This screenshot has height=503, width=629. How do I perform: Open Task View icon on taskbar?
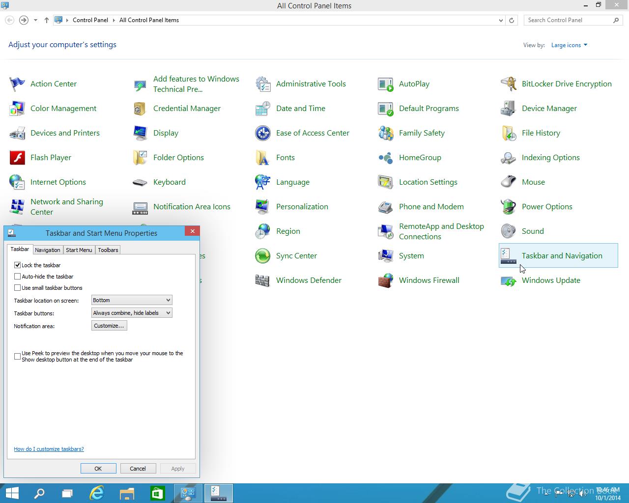(67, 493)
